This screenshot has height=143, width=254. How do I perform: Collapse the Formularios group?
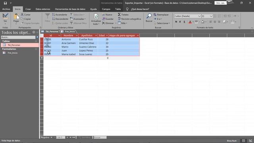(x=36, y=49)
